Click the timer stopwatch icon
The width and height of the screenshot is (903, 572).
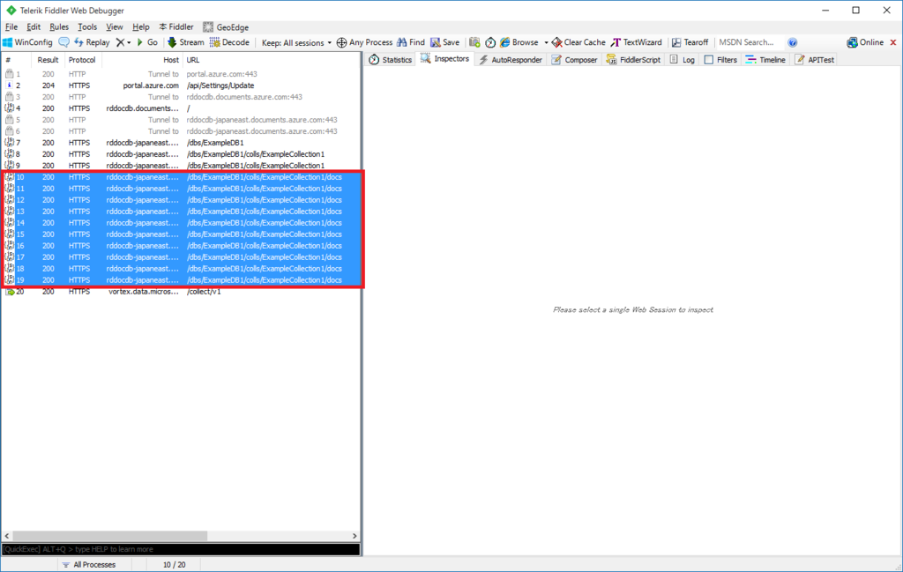[x=490, y=42]
